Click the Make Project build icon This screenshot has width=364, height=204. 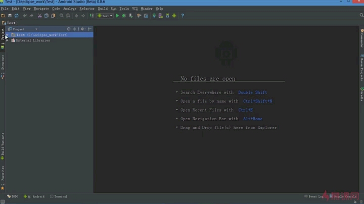click(x=92, y=16)
